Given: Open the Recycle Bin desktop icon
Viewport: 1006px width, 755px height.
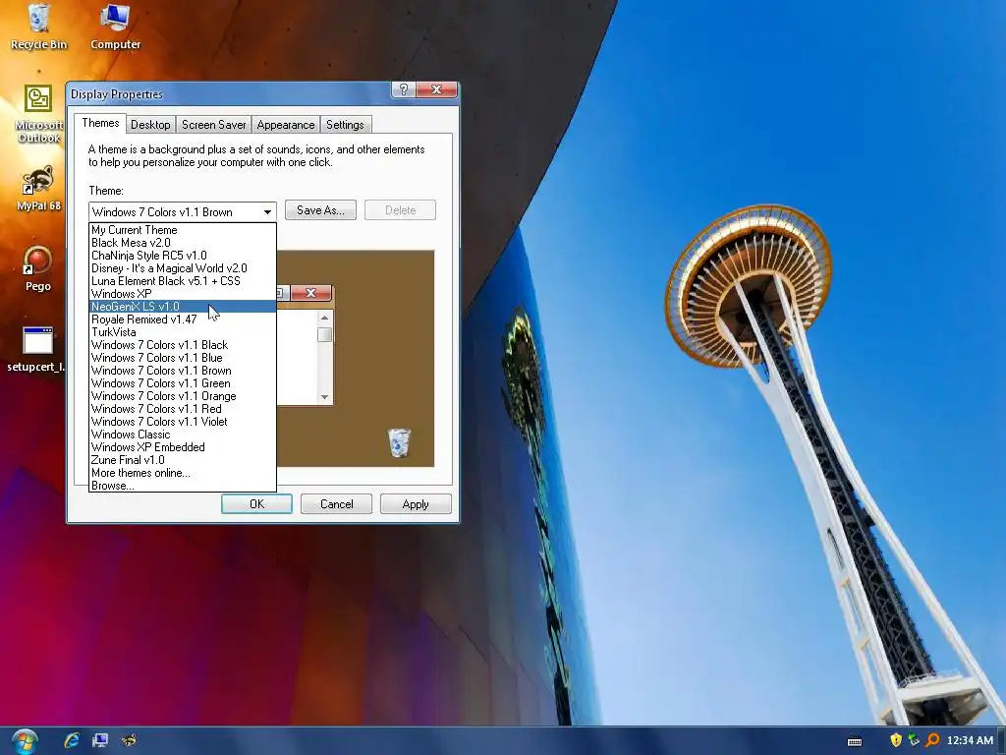Looking at the screenshot, I should click(x=38, y=27).
